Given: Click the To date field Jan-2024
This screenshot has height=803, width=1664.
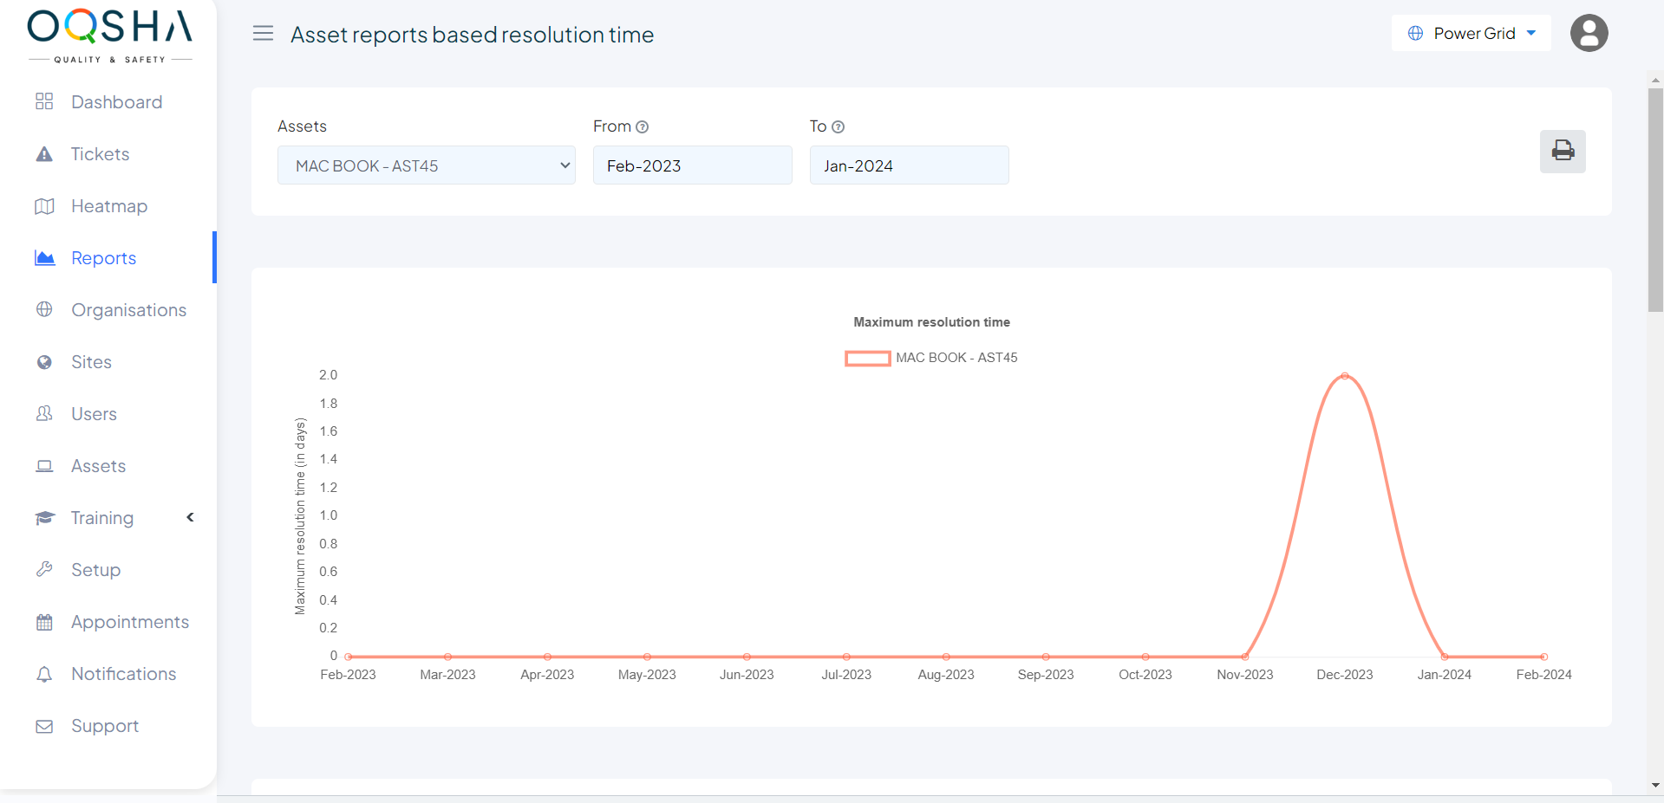Looking at the screenshot, I should [909, 165].
